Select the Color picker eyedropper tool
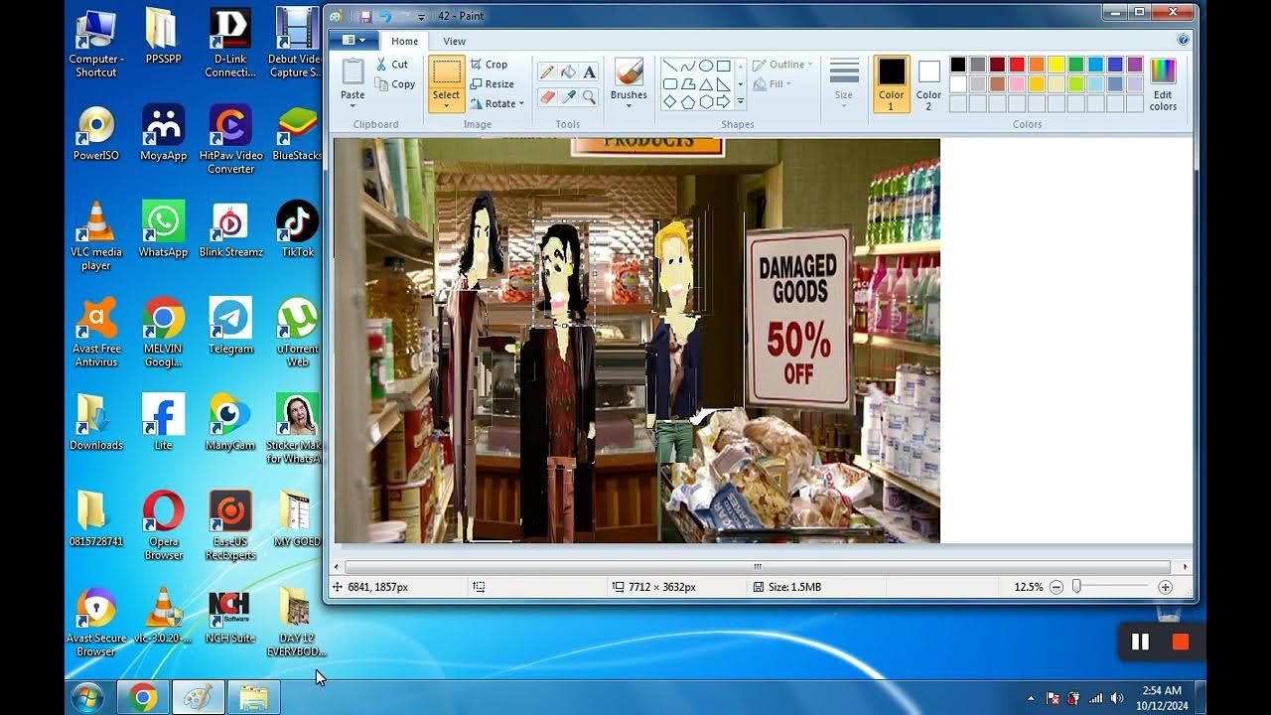 click(568, 96)
